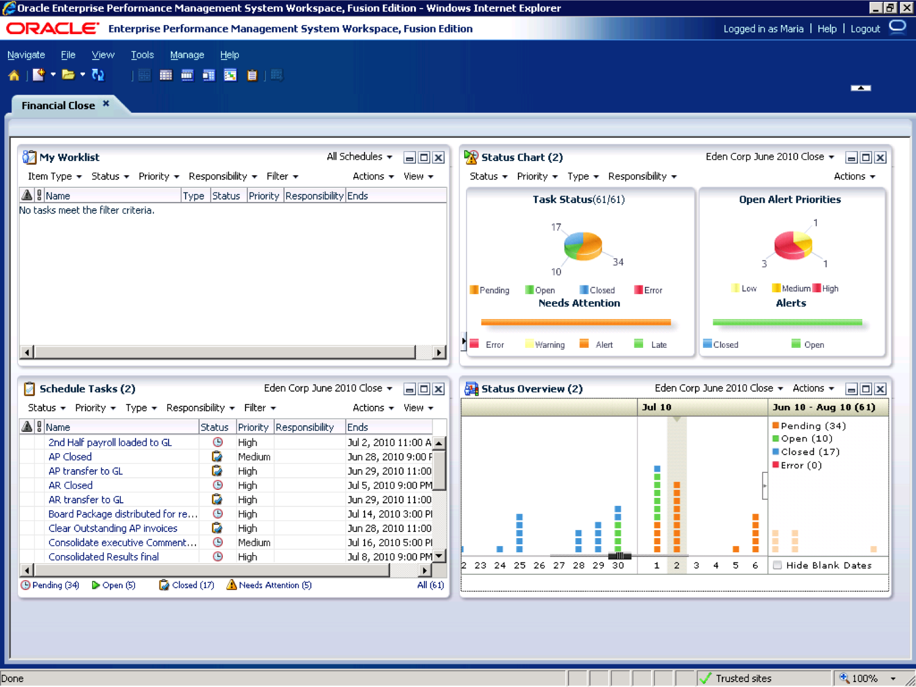The width and height of the screenshot is (916, 687).
Task: Close the Financial Close tab
Action: 106,104
